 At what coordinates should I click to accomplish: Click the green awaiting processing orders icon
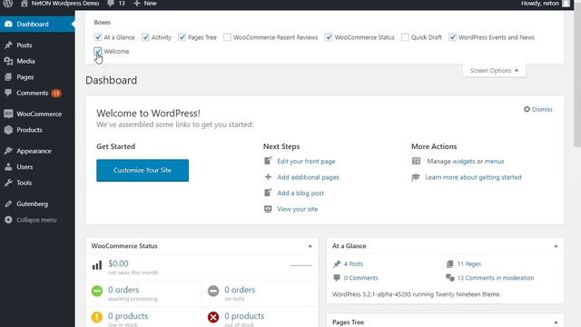tap(97, 291)
